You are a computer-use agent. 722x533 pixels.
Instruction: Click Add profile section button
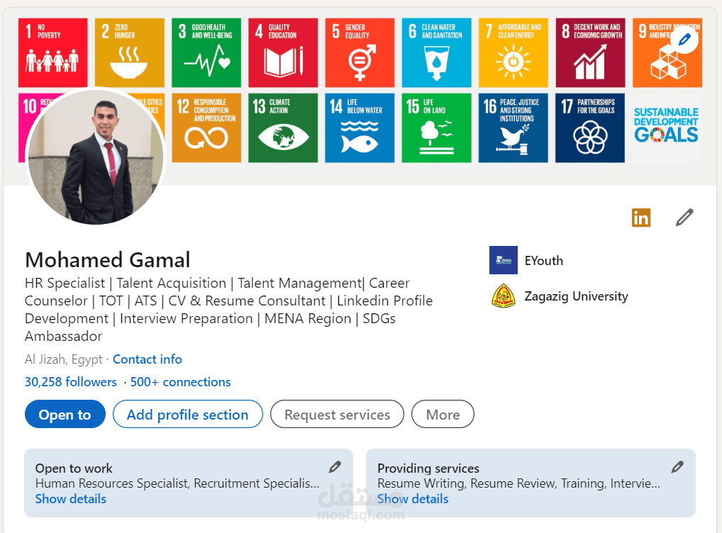click(188, 414)
